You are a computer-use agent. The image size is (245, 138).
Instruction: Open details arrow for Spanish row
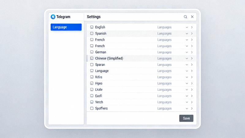click(192, 33)
